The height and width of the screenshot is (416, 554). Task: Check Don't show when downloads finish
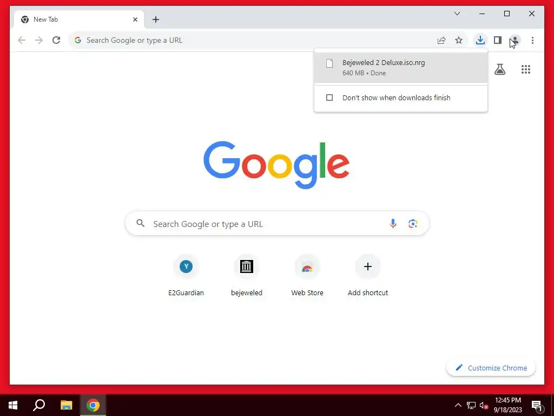pos(329,97)
